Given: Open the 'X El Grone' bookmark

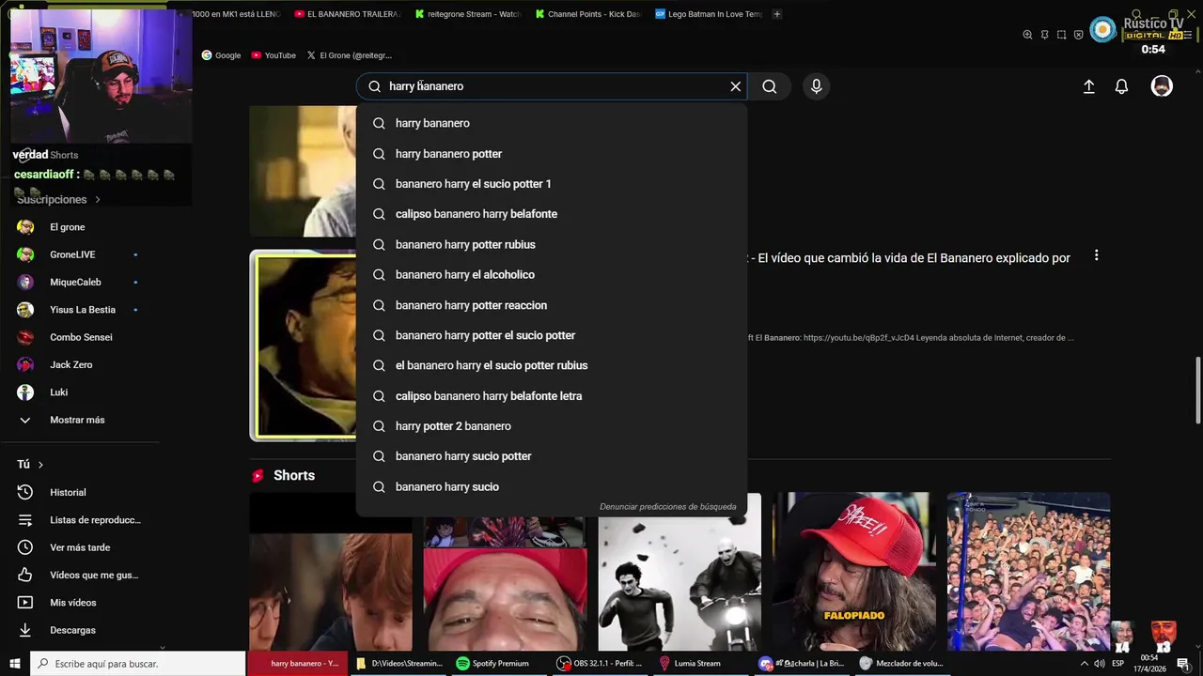Looking at the screenshot, I should tap(350, 55).
